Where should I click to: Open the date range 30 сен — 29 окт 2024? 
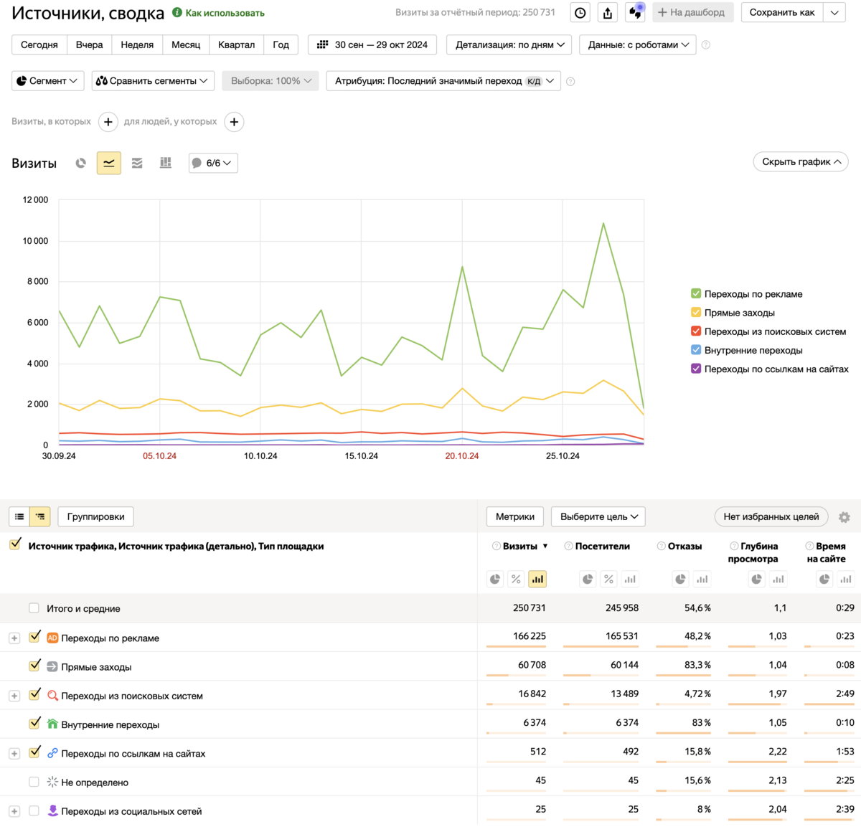click(x=372, y=44)
